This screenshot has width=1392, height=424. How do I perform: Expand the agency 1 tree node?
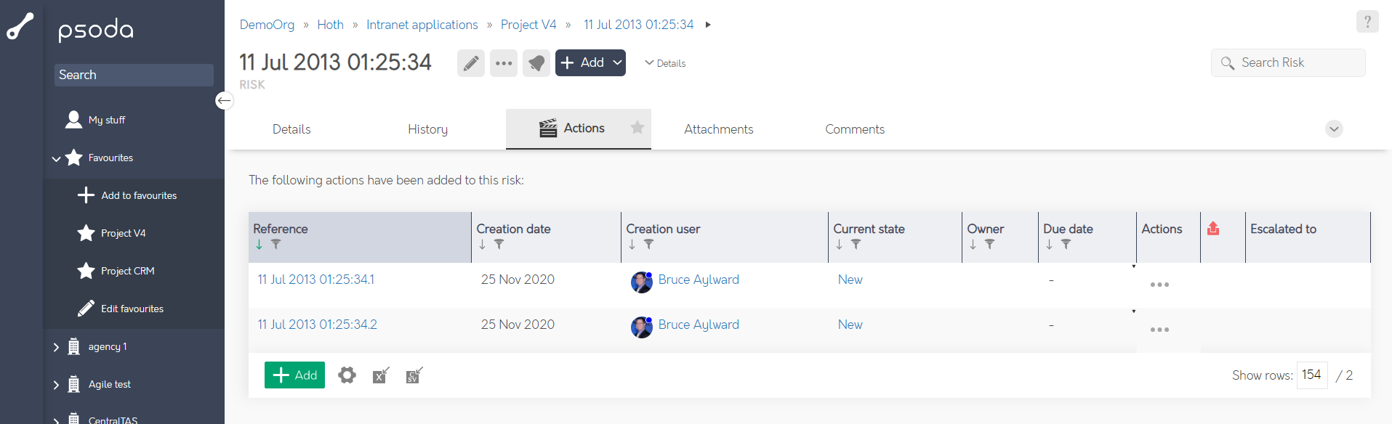click(x=56, y=347)
